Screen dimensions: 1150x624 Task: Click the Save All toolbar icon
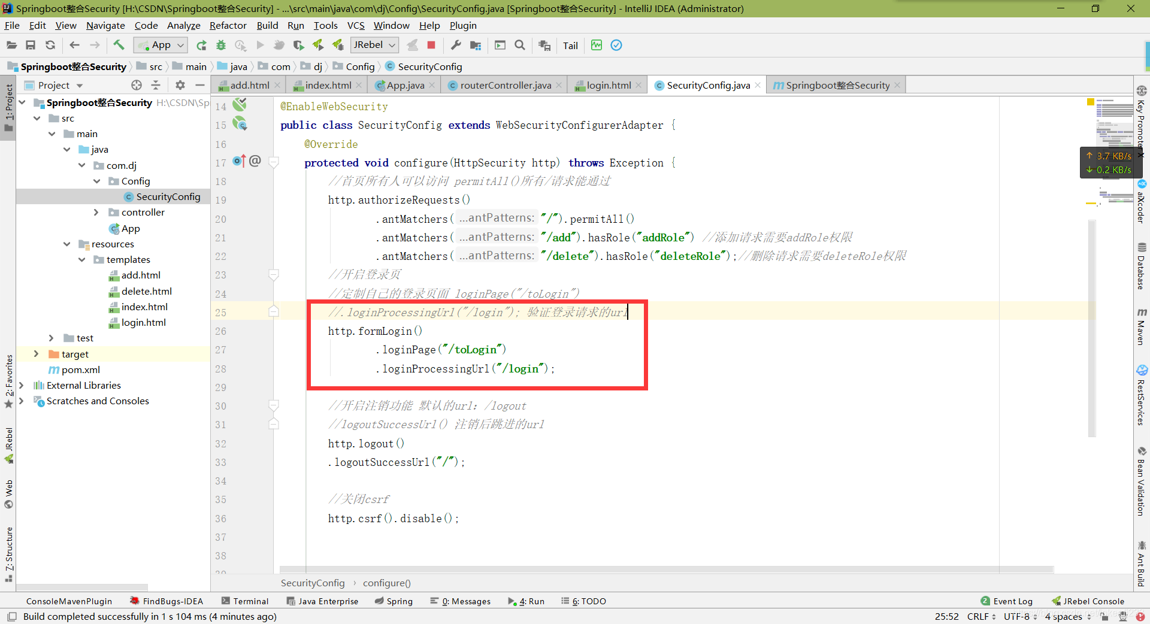coord(31,45)
